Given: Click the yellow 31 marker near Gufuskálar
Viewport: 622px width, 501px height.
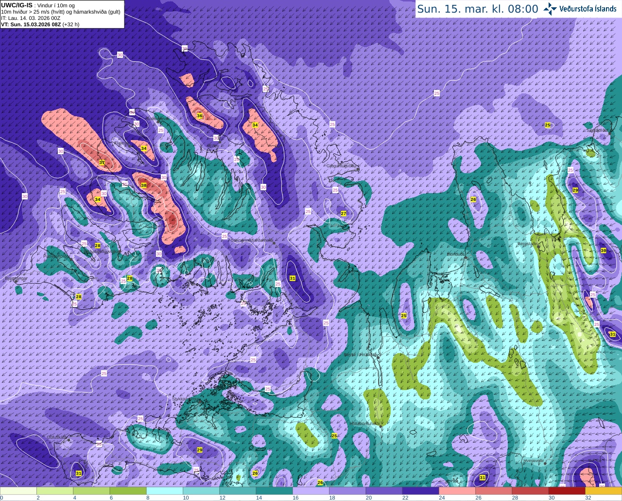Looking at the screenshot, I should pos(79,473).
